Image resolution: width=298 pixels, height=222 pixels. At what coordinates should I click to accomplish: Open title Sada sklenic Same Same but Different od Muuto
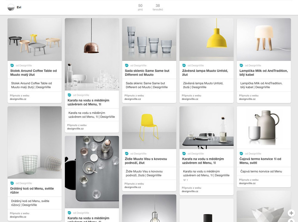[x=147, y=73]
